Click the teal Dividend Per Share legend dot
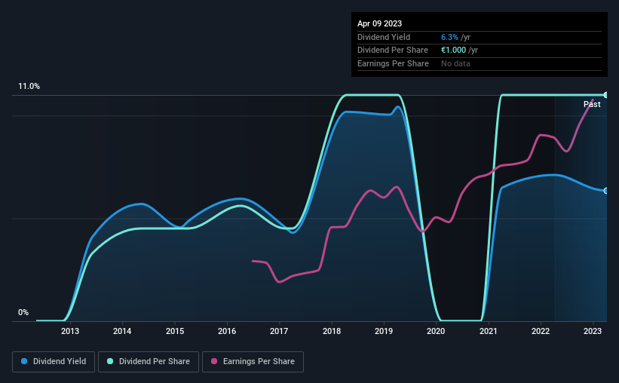The height and width of the screenshot is (383, 619). (x=110, y=361)
